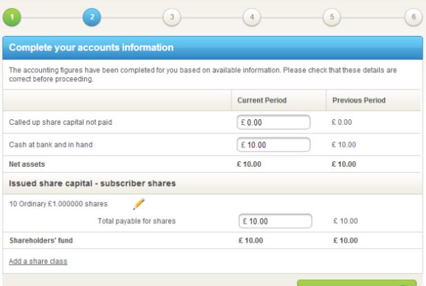The width and height of the screenshot is (426, 286).
Task: Click the Current Period column header
Action: tap(262, 101)
